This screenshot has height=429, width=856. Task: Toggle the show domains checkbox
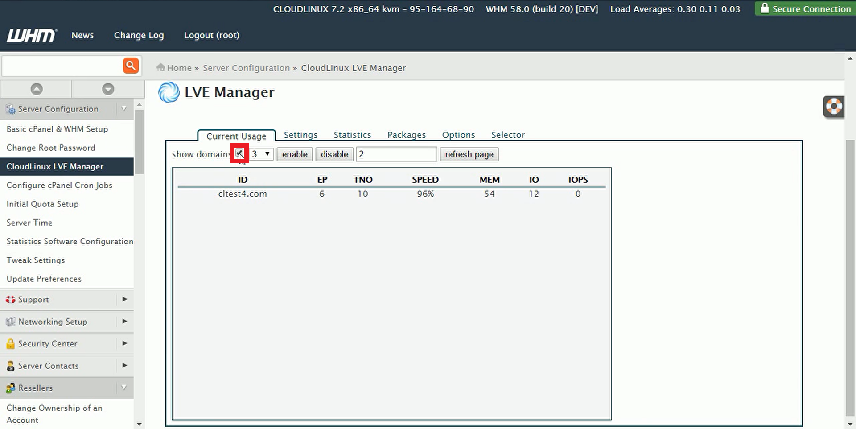pos(239,154)
